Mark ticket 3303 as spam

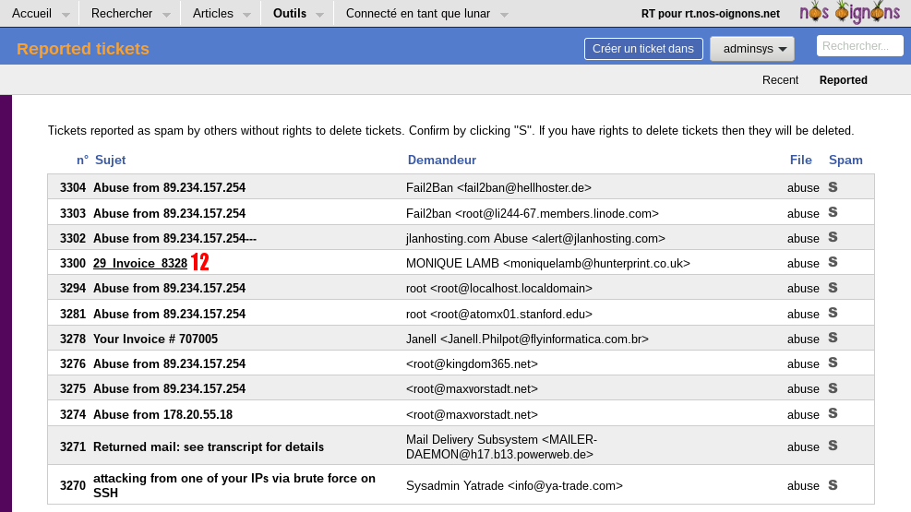(833, 212)
